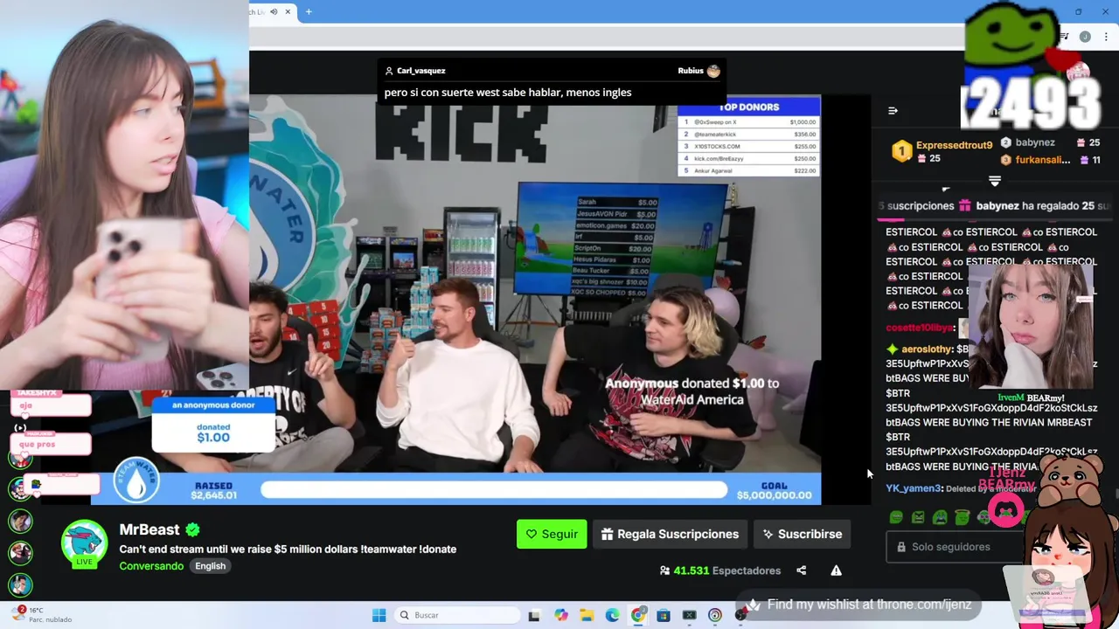
Task: Expand the chat leaderboard arrow
Action: pos(994,181)
